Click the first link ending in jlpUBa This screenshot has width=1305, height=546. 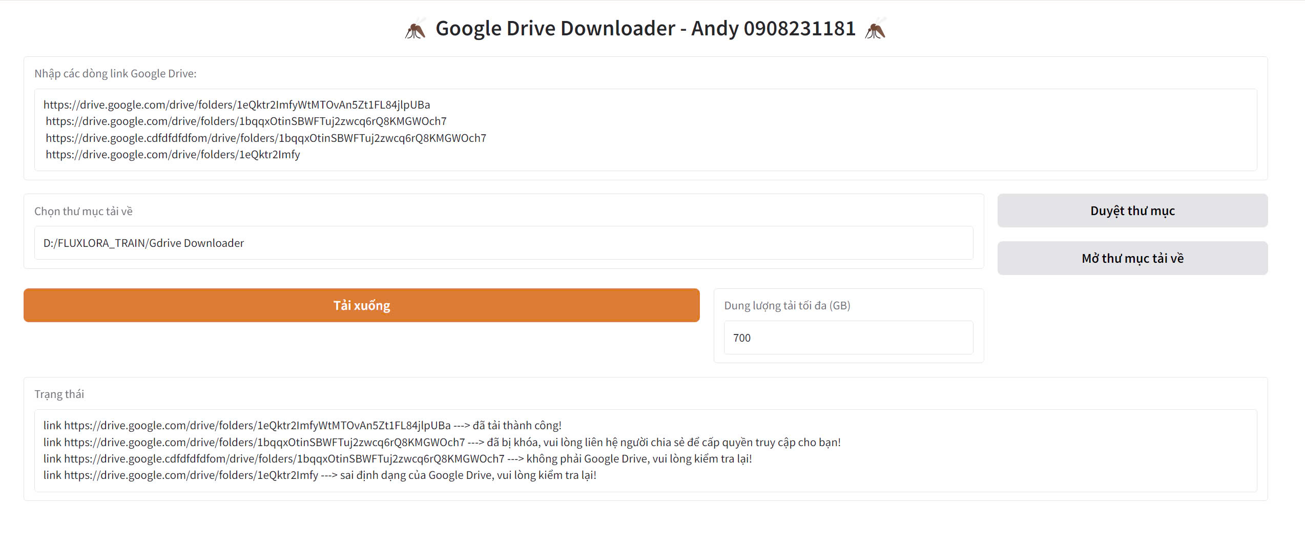pyautogui.click(x=237, y=104)
